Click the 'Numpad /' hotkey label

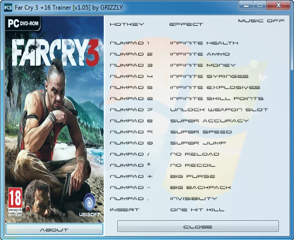(130, 154)
